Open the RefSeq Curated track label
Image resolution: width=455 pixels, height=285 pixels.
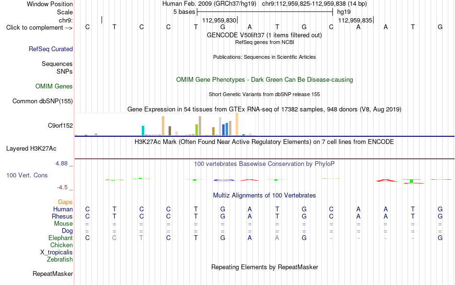51,49
